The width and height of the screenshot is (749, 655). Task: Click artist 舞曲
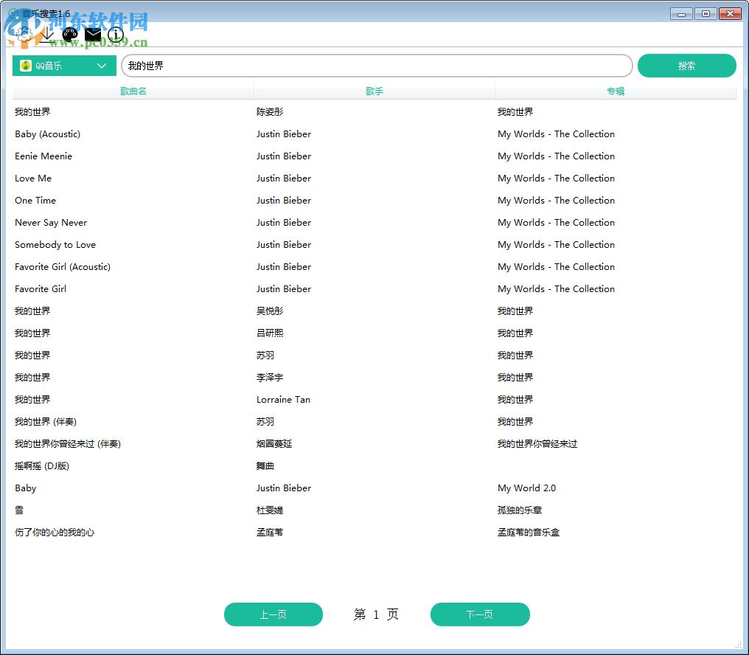click(x=265, y=466)
